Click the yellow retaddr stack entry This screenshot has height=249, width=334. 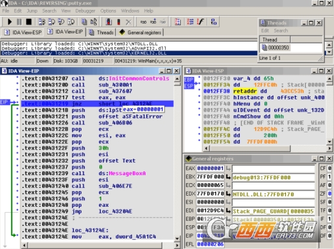coord(245,91)
